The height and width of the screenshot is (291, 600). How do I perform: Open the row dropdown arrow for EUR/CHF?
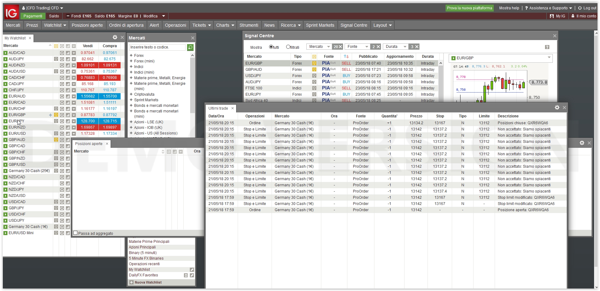tap(74, 109)
